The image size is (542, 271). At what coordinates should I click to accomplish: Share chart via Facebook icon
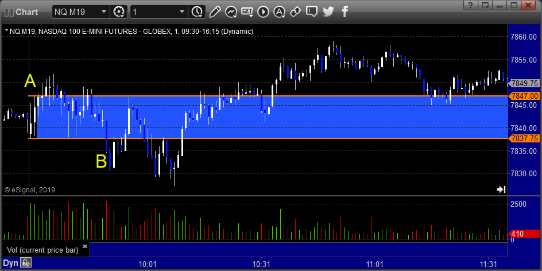344,11
